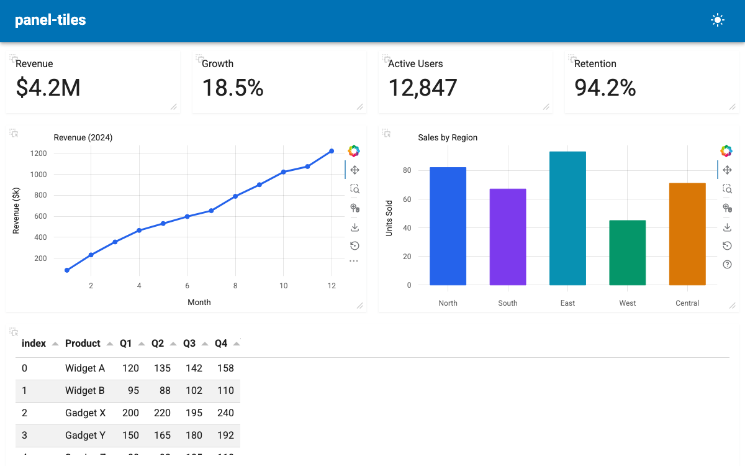Click the month 12 data point on Revenue line
The height and width of the screenshot is (466, 745).
(332, 151)
